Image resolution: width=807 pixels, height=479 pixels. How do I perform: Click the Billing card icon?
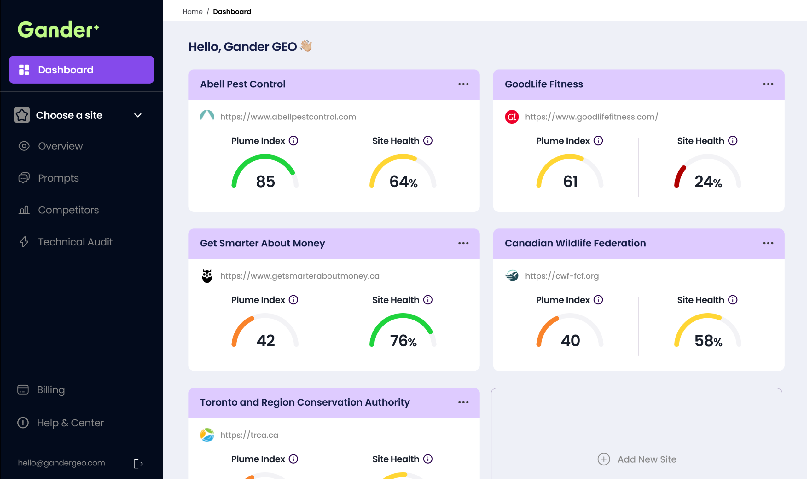click(x=23, y=390)
